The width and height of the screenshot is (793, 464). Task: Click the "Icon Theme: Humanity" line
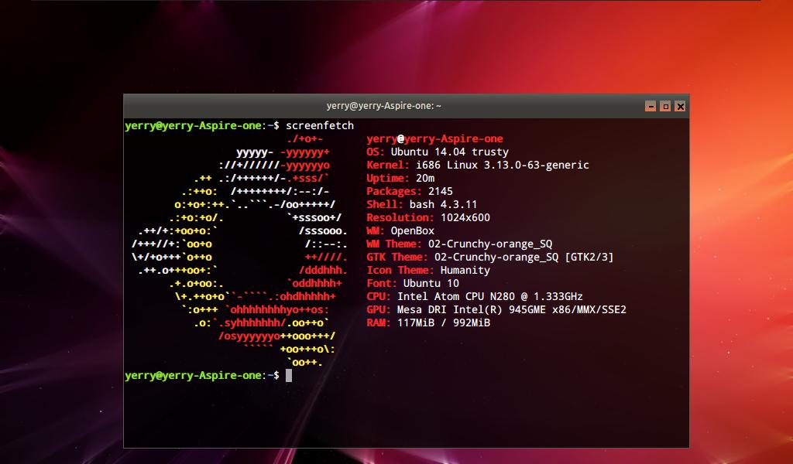point(428,270)
